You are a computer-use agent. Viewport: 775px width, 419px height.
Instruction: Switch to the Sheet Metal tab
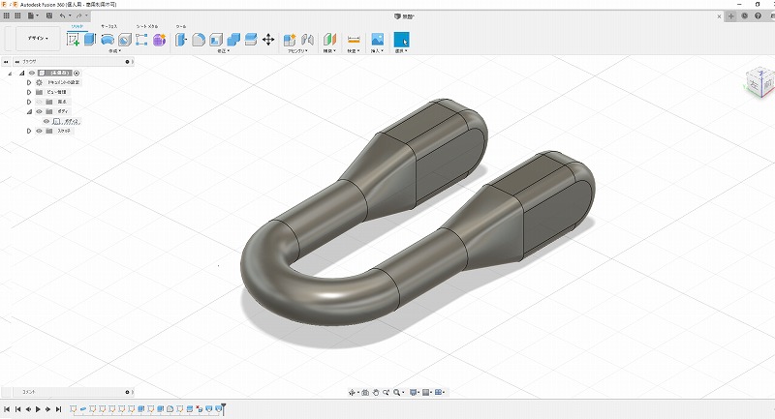[146, 27]
